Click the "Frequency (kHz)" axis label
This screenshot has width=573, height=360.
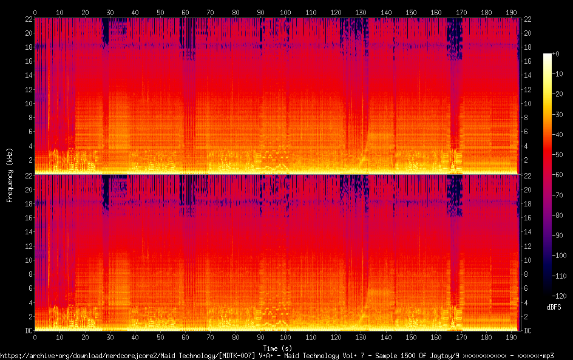(10, 175)
